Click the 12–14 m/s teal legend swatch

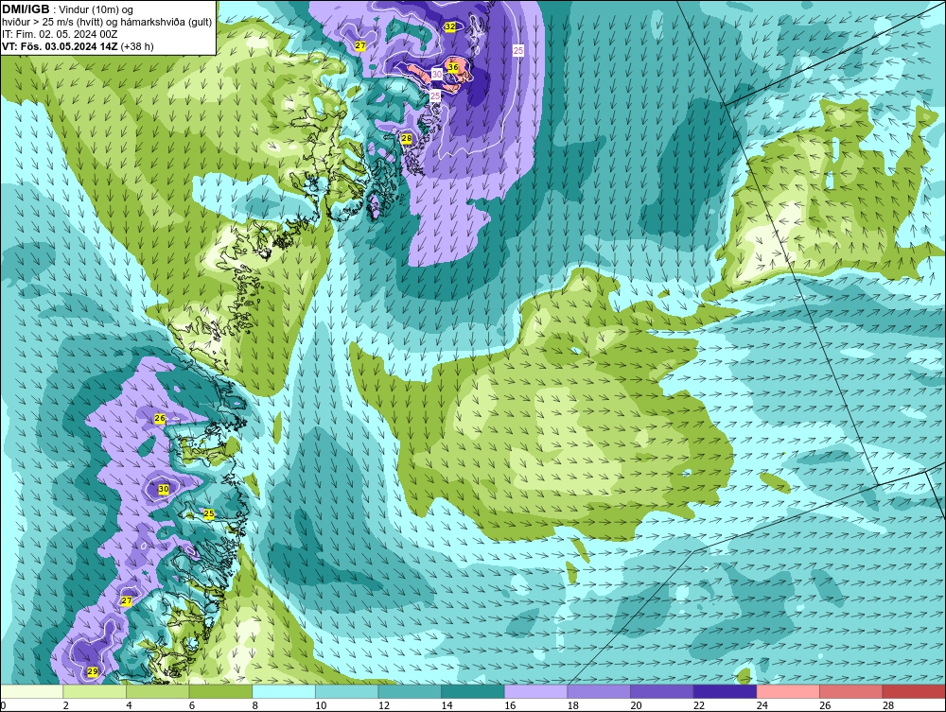click(410, 691)
